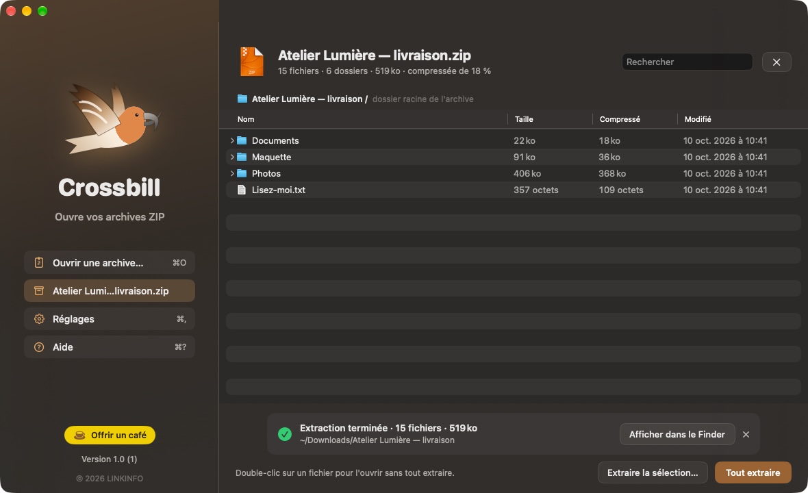Click Afficher dans le Finder

point(677,434)
